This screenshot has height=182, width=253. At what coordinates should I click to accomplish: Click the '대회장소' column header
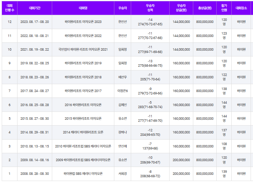[x=241, y=8]
